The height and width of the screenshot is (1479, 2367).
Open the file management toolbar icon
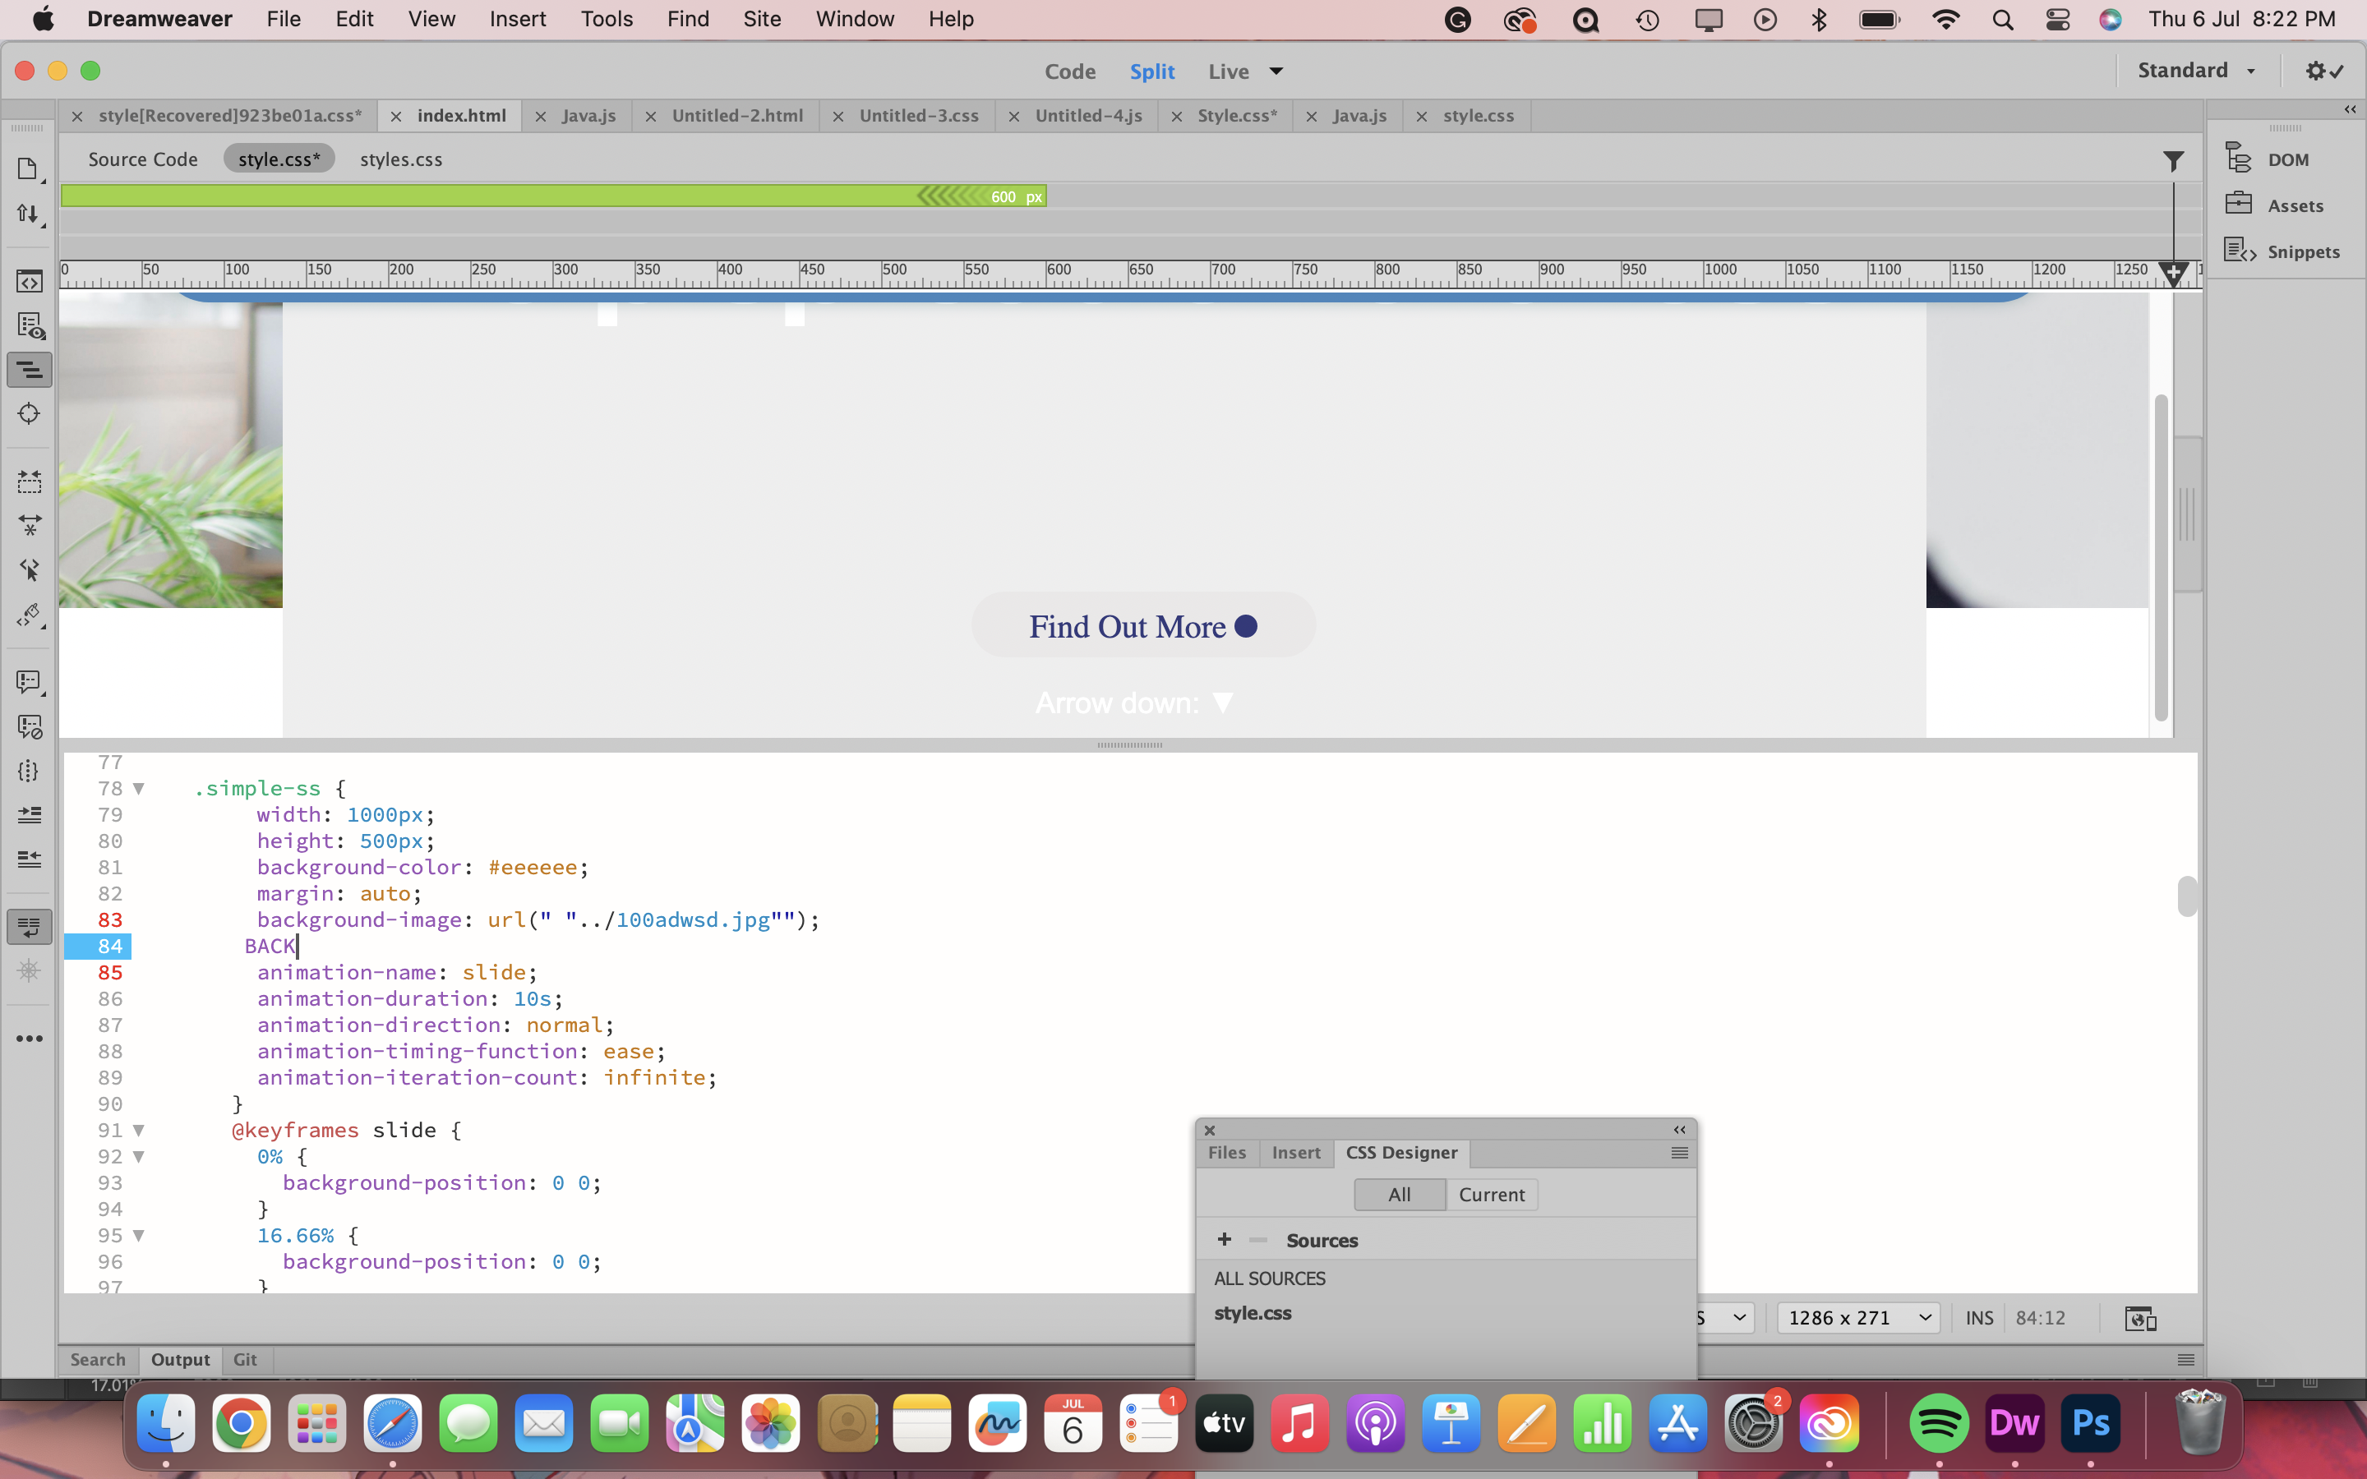coord(29,214)
